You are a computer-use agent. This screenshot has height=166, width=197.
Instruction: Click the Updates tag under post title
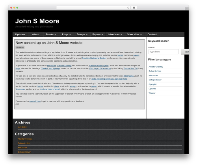coord(20,47)
